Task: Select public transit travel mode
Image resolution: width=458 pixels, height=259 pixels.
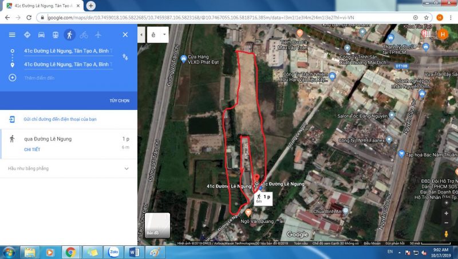Action: (55, 34)
